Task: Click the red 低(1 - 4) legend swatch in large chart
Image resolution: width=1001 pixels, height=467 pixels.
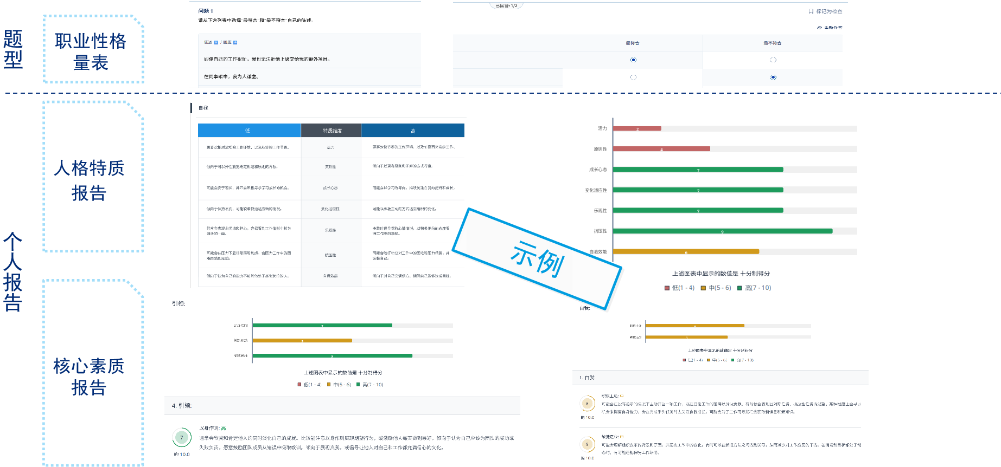Action: (x=667, y=288)
